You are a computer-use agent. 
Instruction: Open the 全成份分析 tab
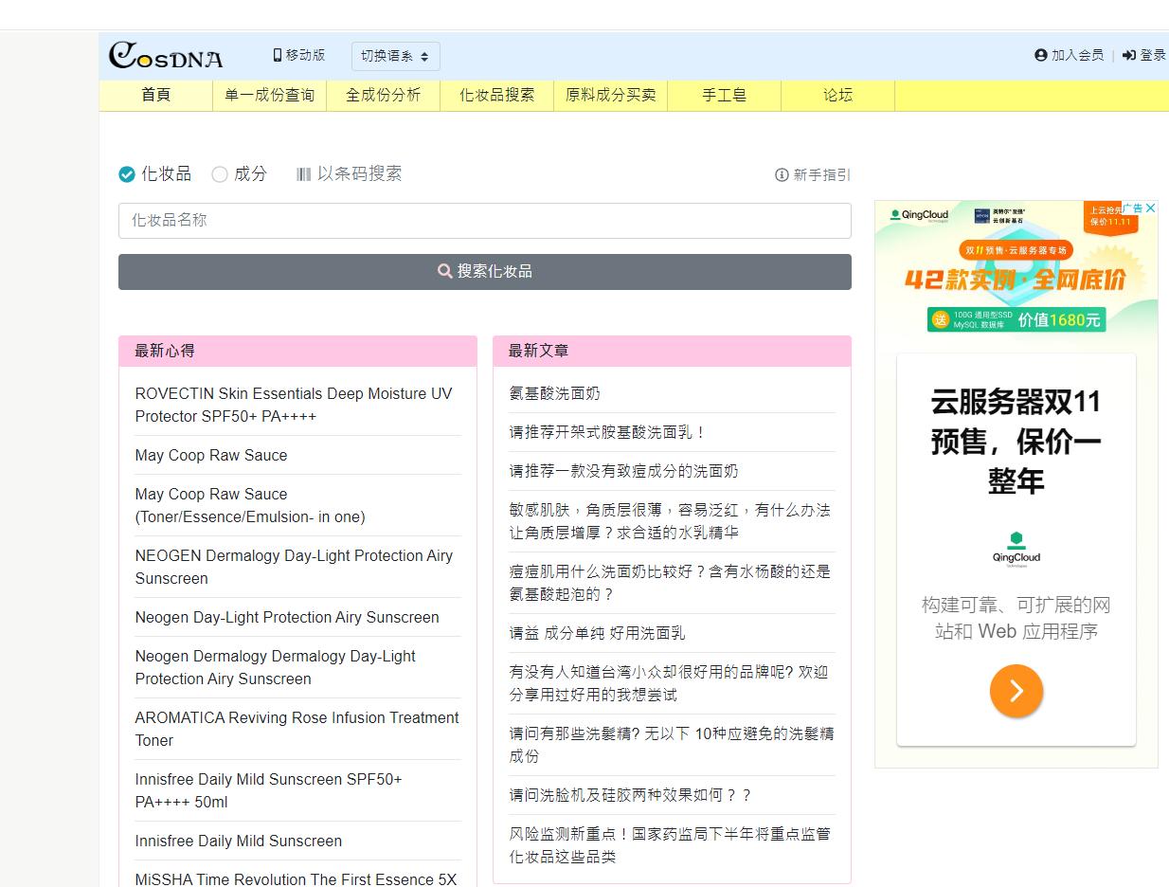click(x=383, y=96)
